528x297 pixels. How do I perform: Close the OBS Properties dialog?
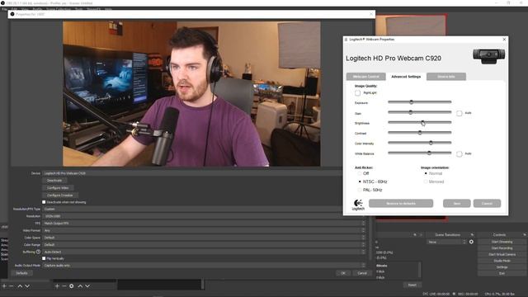[371, 14]
